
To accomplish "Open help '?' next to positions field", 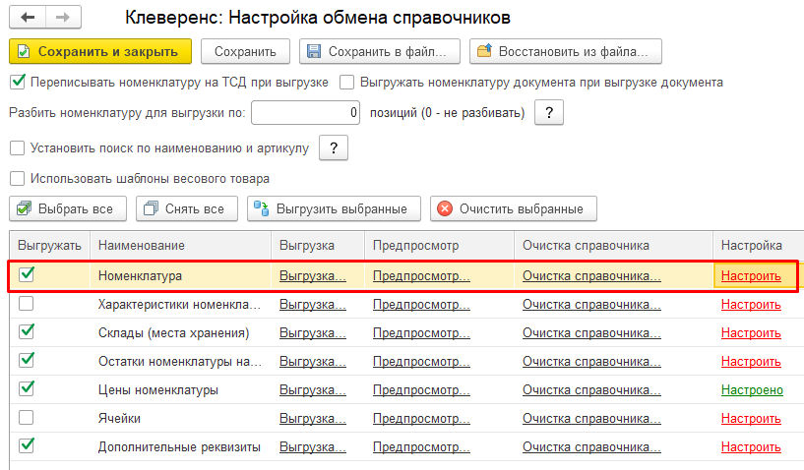I will (549, 113).
